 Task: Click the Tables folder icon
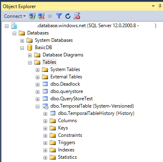coord(37,62)
